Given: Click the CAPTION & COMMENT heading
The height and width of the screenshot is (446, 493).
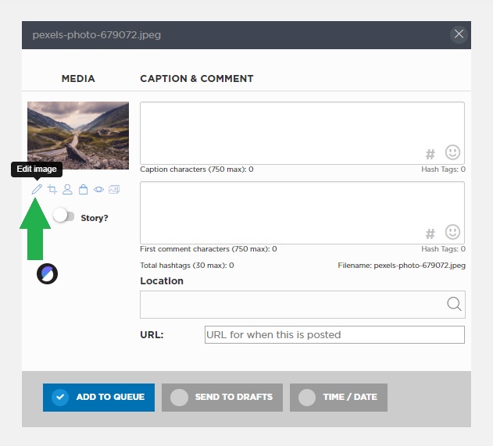Looking at the screenshot, I should [197, 79].
